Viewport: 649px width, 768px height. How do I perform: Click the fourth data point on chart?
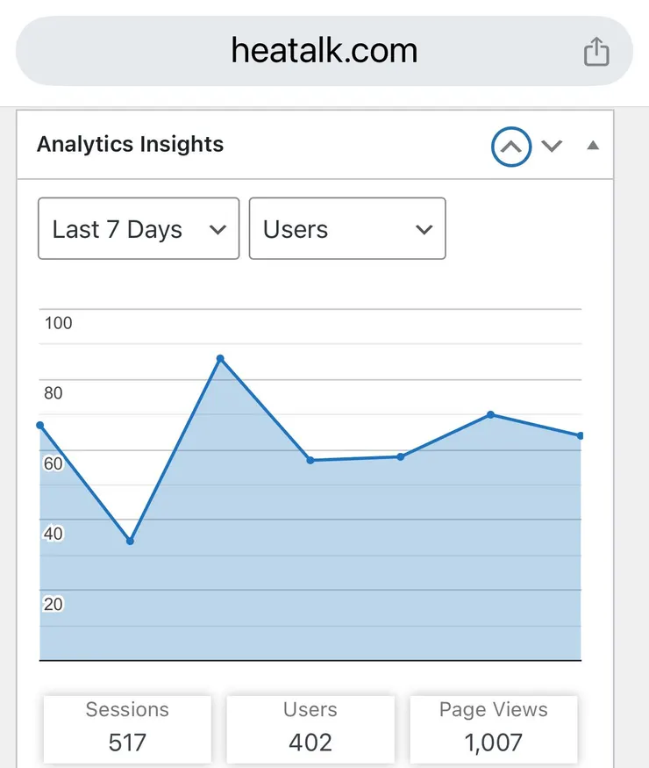[x=310, y=460]
